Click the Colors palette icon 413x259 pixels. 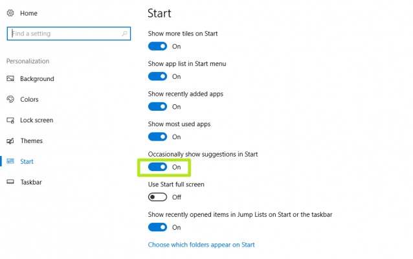[10, 100]
